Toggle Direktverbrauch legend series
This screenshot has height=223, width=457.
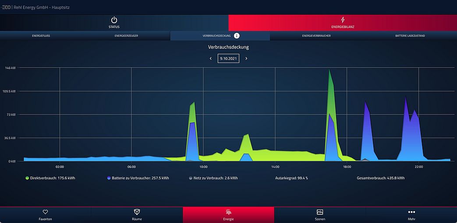28,178
